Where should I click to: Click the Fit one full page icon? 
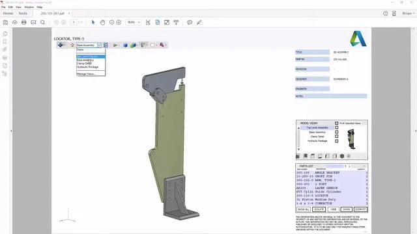(158, 23)
